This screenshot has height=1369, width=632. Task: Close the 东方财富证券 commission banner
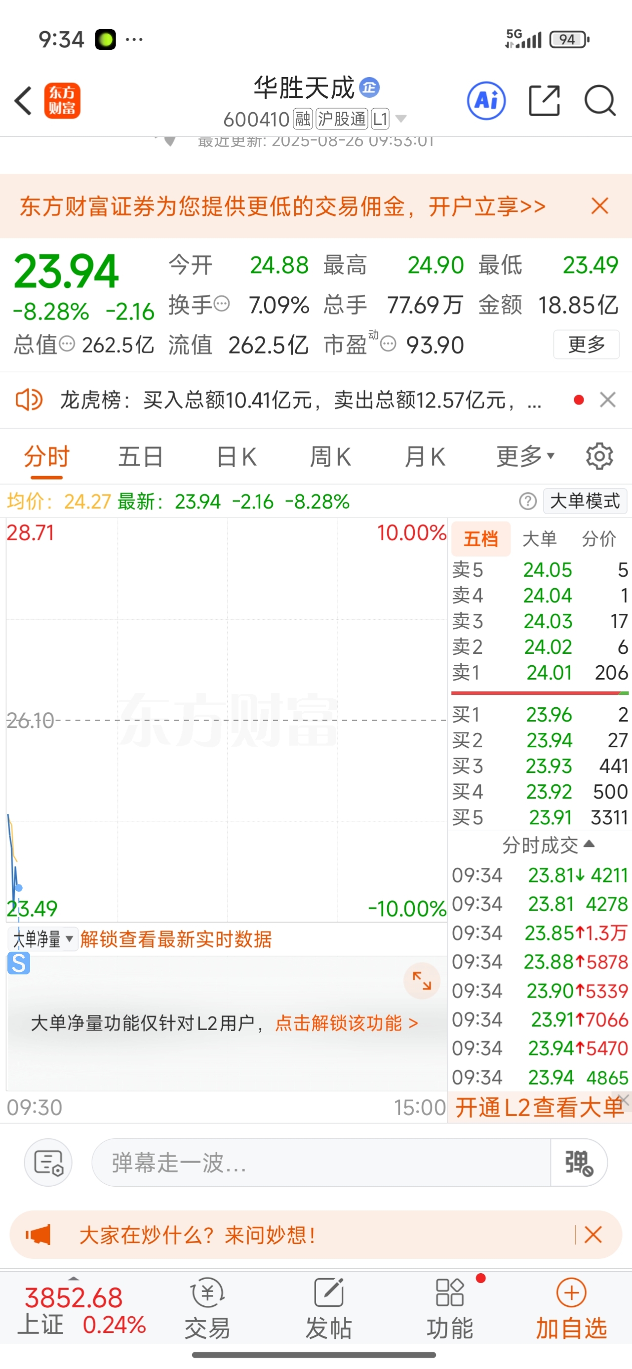point(600,205)
